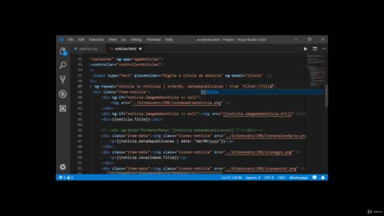Image resolution: width=384 pixels, height=216 pixels.
Task: Close noticias.html via unsaved dot
Action: coord(140,49)
